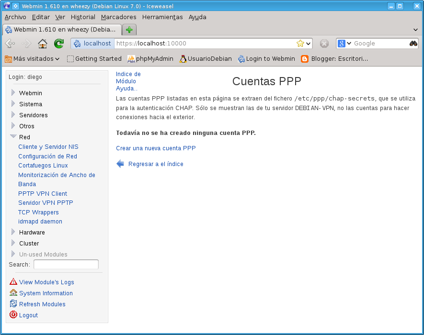Go back with the browser back arrow
This screenshot has height=335, width=424.
10,43
